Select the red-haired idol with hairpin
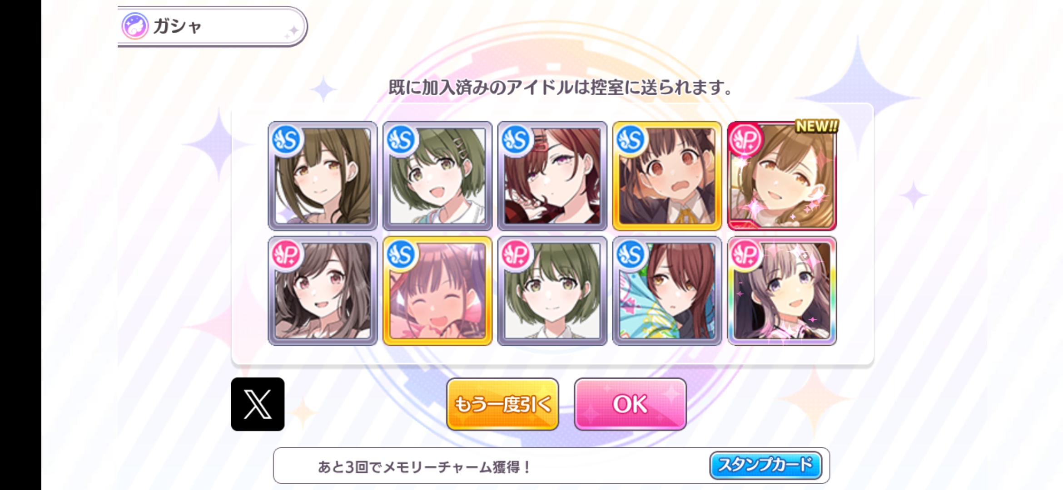 coord(552,176)
